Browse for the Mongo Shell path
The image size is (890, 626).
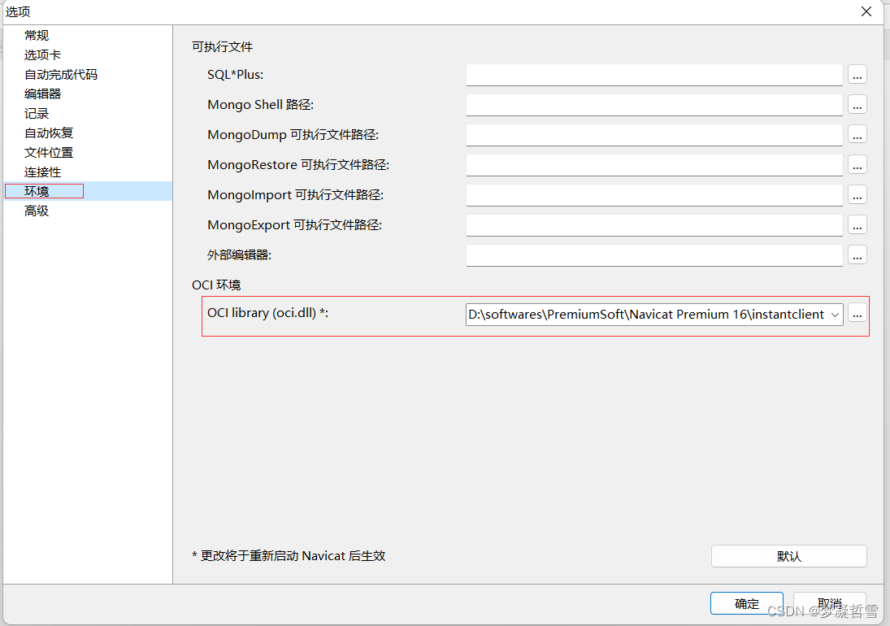click(857, 104)
